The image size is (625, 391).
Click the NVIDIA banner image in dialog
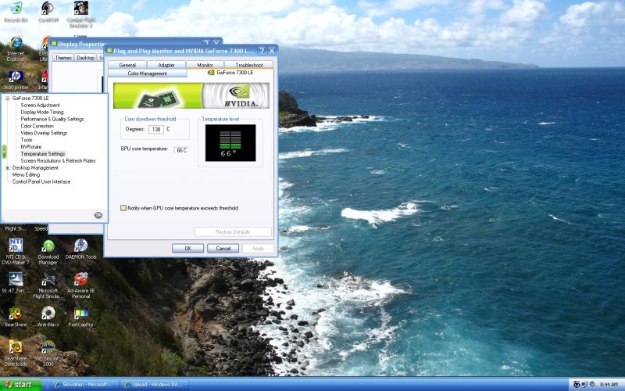(x=191, y=95)
